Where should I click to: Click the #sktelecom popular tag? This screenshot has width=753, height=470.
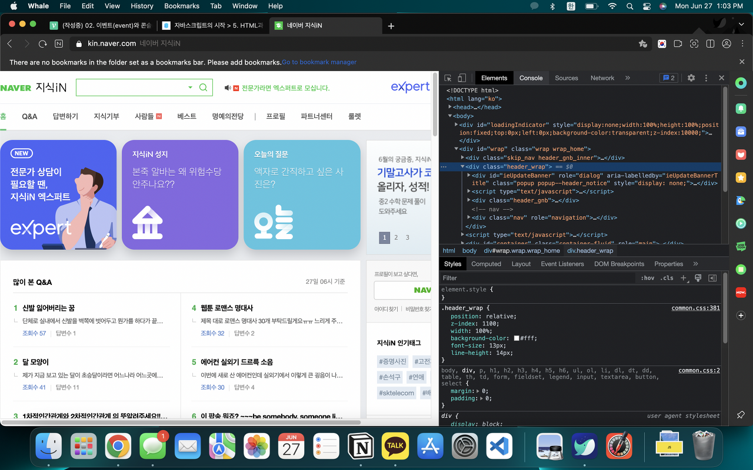(x=397, y=392)
